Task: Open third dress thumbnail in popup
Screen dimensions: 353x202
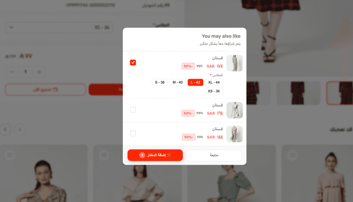Action: click(235, 134)
